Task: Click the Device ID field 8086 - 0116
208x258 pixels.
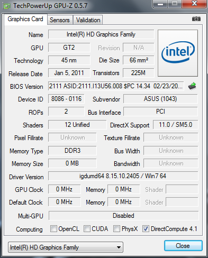Action: [66, 99]
